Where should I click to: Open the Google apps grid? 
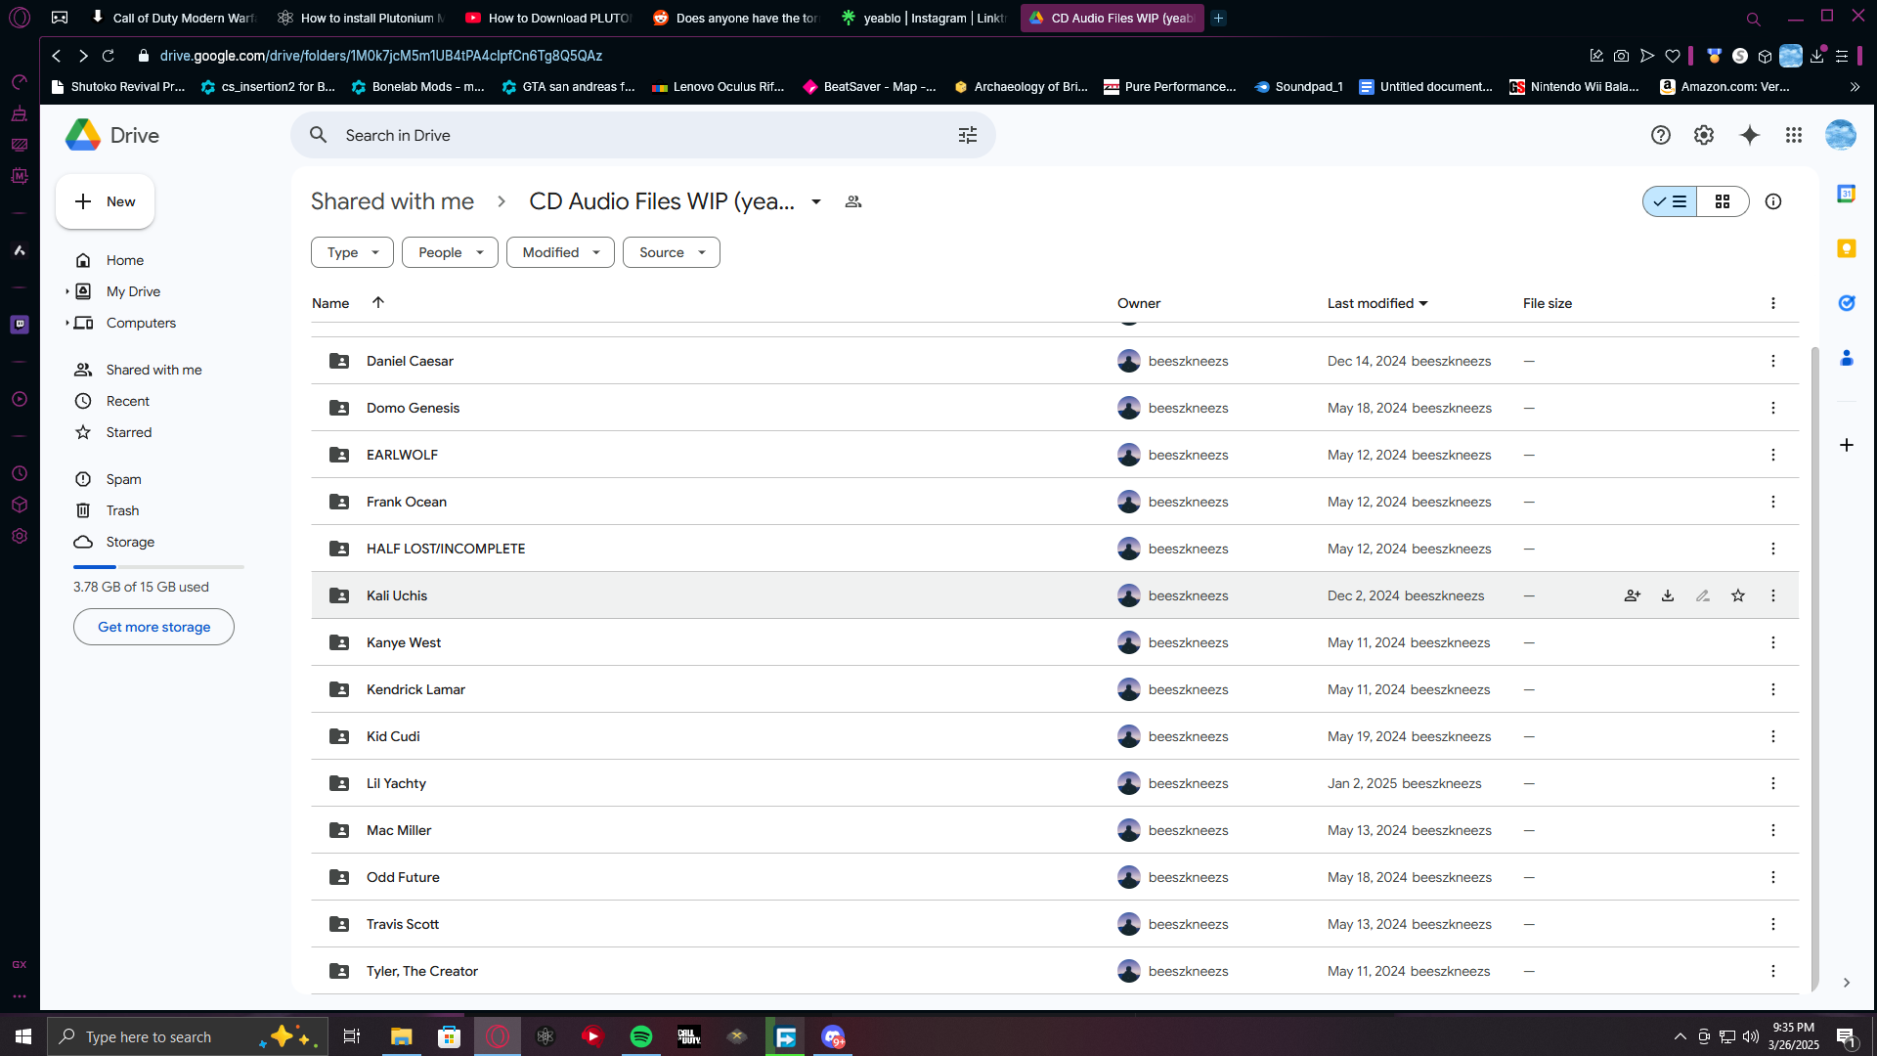tap(1793, 135)
